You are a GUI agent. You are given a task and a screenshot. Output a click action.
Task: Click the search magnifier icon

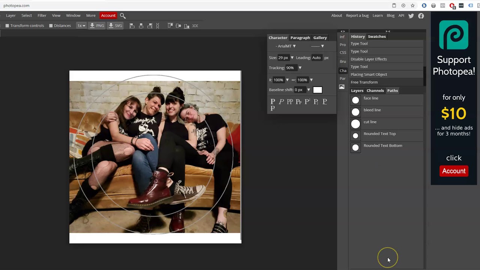tap(123, 16)
